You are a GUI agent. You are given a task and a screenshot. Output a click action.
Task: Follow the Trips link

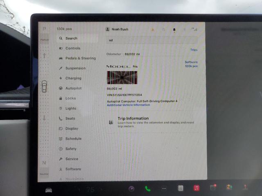coord(194,50)
